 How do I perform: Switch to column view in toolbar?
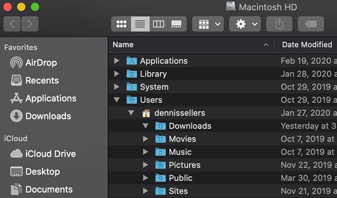coord(158,24)
